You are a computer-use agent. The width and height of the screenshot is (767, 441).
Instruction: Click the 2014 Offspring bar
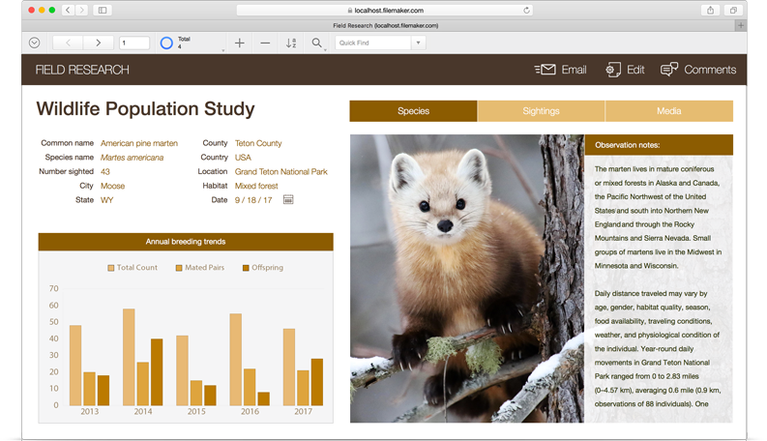(x=157, y=372)
